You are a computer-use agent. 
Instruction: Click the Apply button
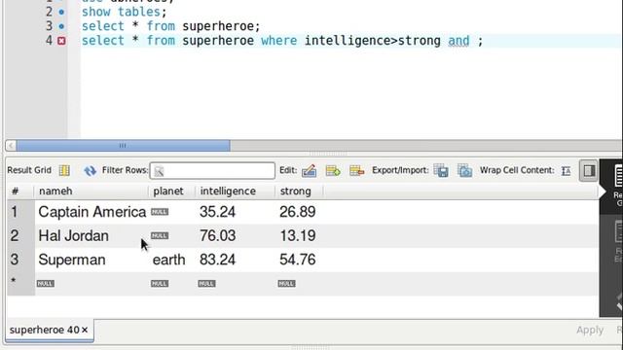click(x=590, y=330)
